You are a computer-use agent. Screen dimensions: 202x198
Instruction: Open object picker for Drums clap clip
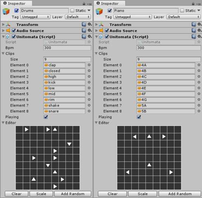point(89,65)
